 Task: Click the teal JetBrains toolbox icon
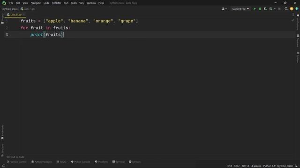pyautogui.click(x=297, y=9)
